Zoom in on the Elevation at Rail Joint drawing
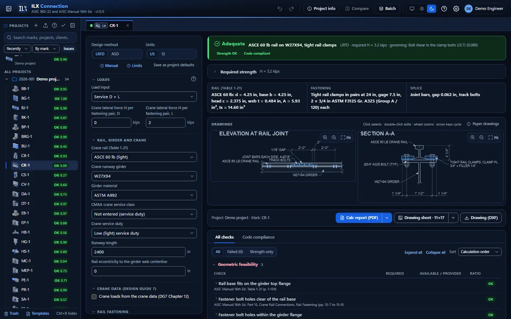511x319 pixels. click(325, 138)
